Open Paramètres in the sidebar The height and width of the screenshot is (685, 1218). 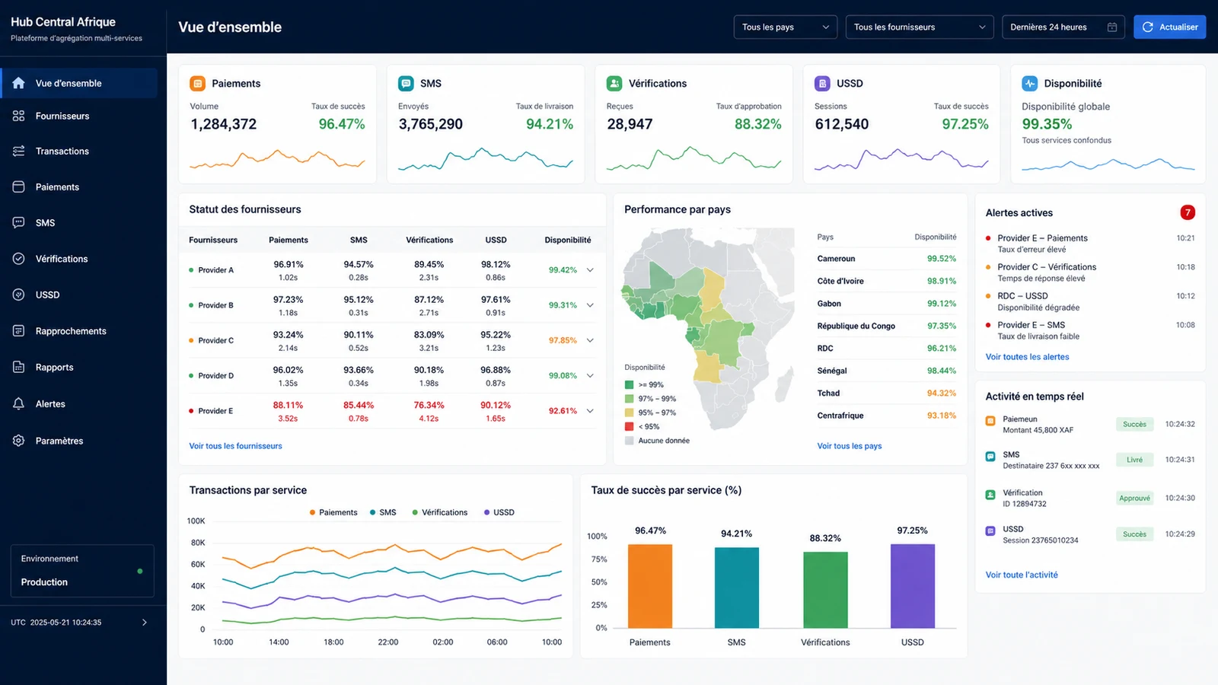pos(79,441)
